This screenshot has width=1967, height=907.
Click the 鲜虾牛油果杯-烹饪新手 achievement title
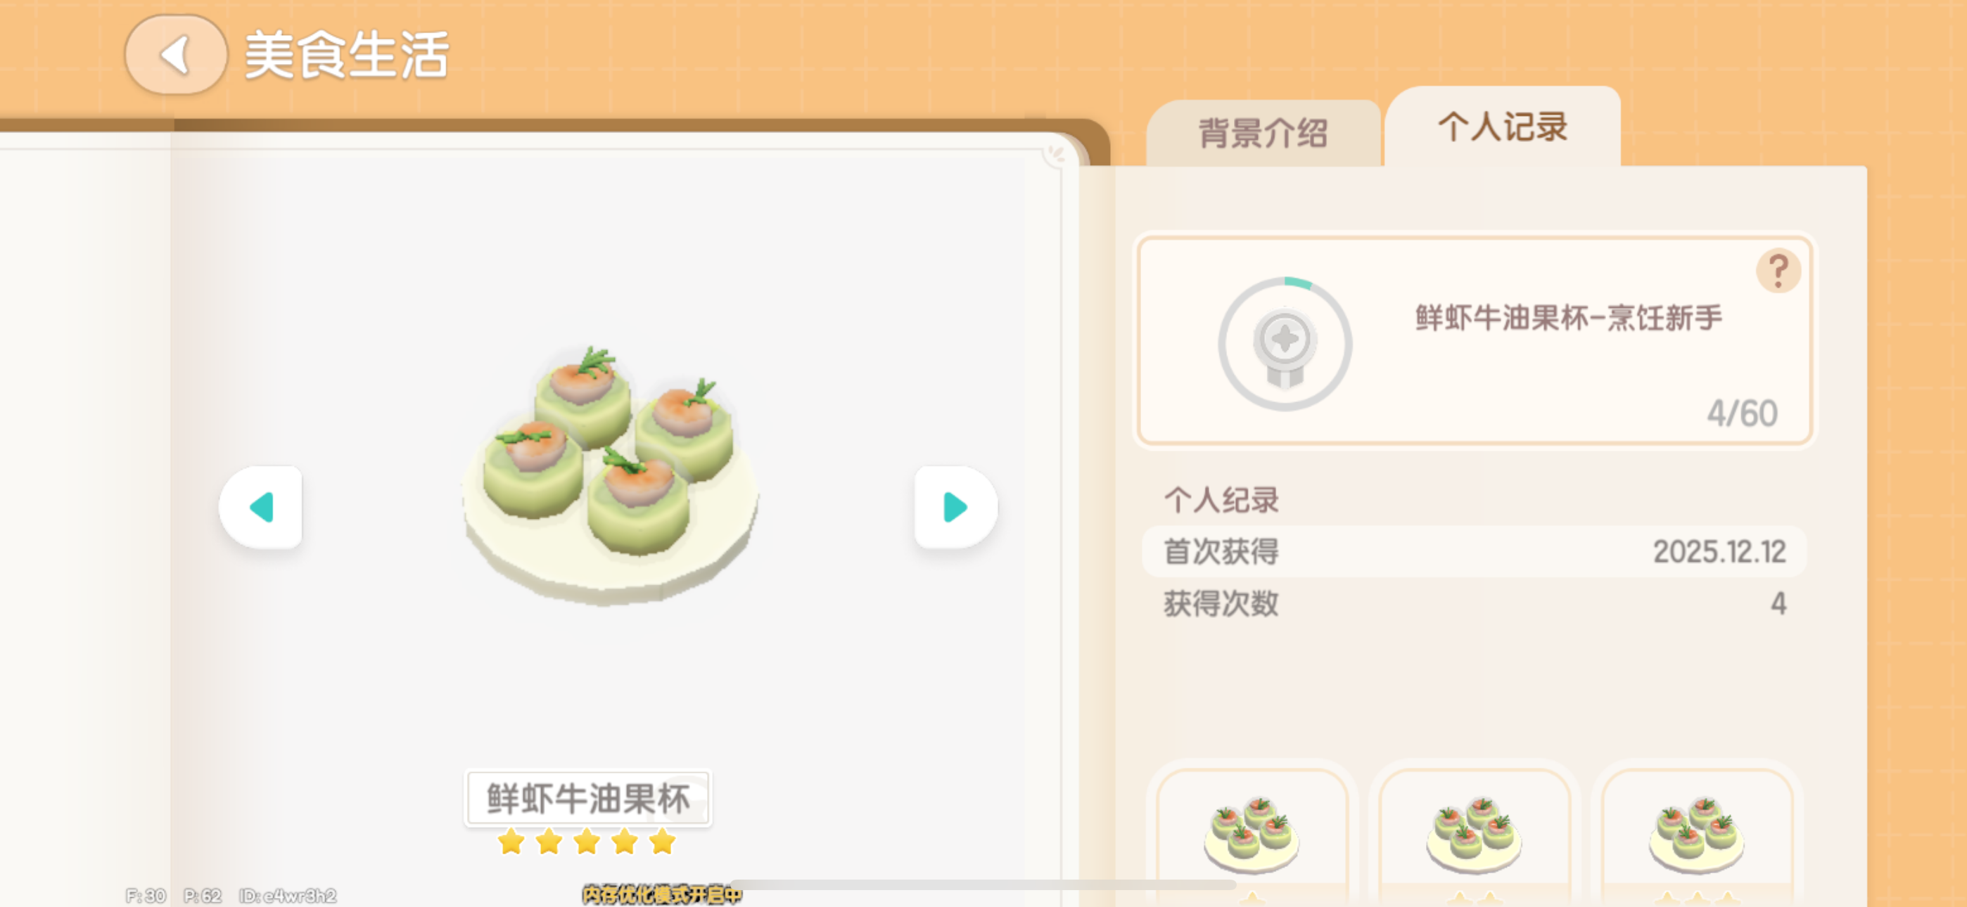tap(1568, 318)
